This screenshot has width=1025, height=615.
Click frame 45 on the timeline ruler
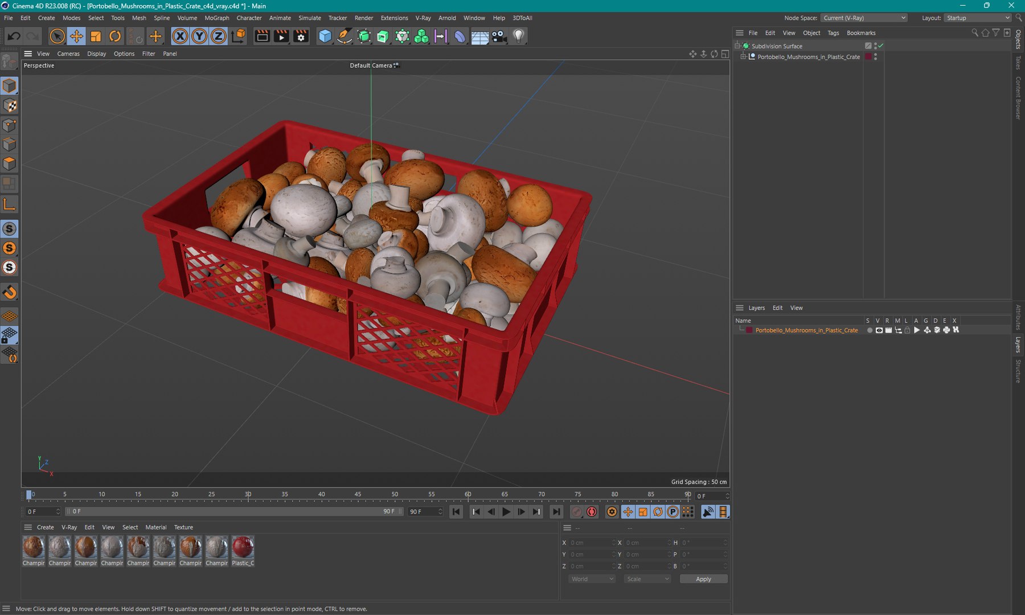358,495
